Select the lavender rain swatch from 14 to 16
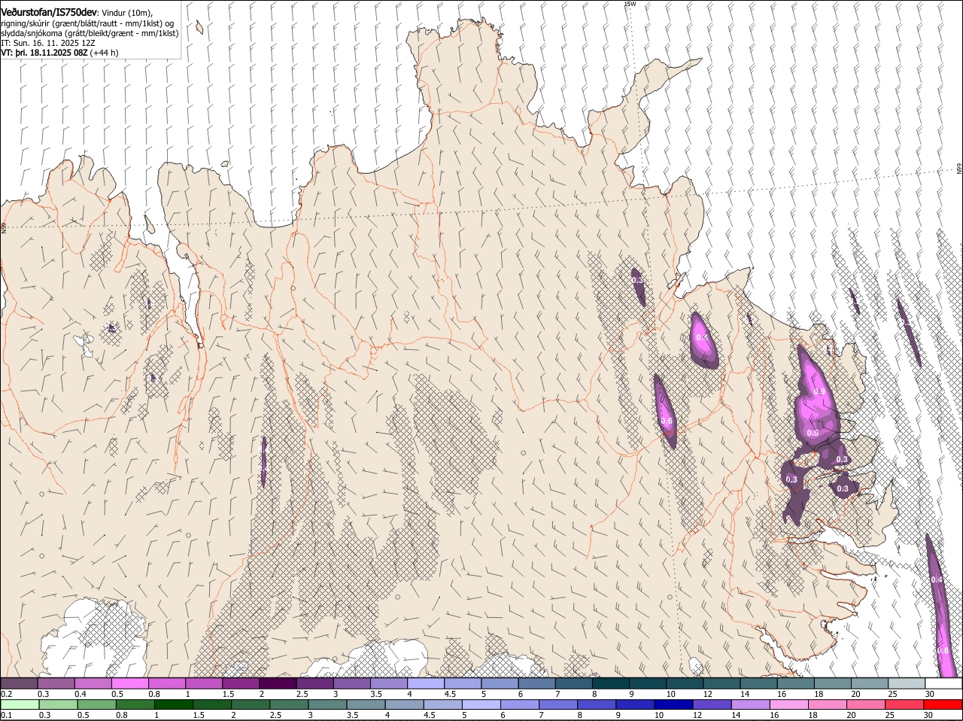Screen dimensions: 963x721 [751, 704]
